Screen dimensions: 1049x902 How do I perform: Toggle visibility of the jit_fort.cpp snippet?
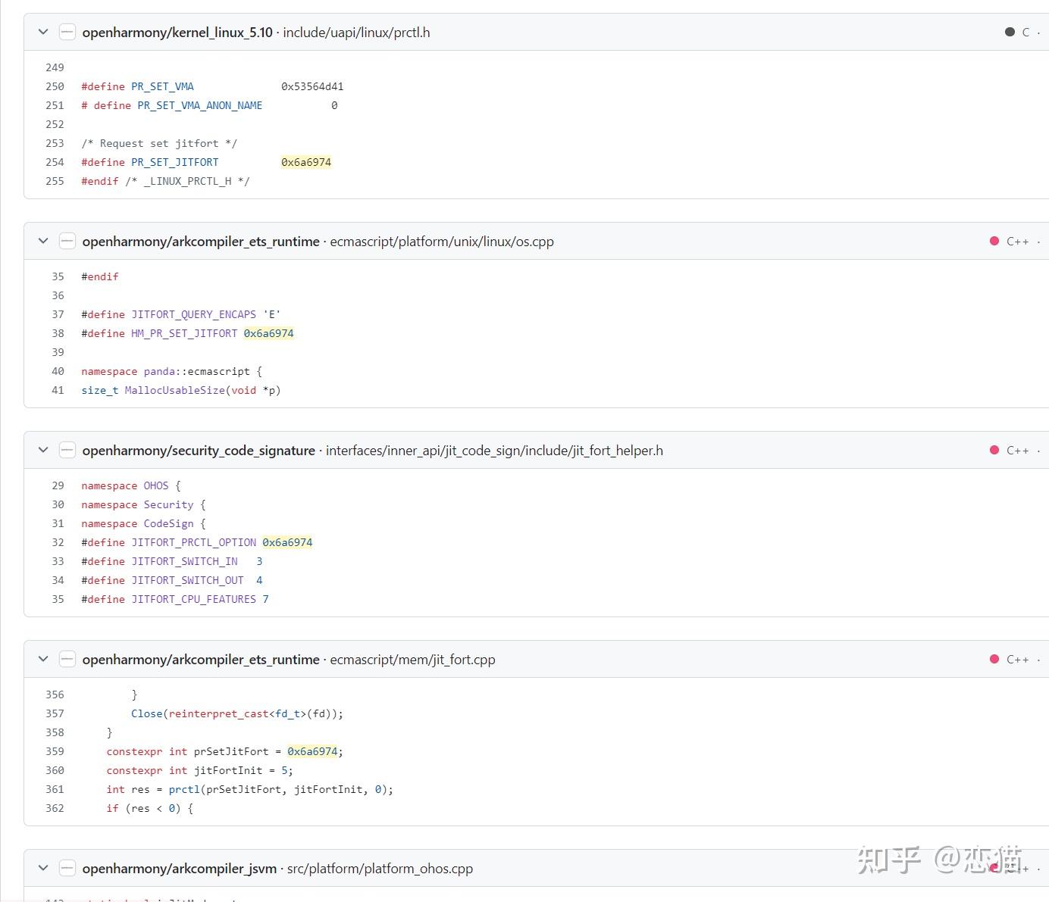pos(43,658)
